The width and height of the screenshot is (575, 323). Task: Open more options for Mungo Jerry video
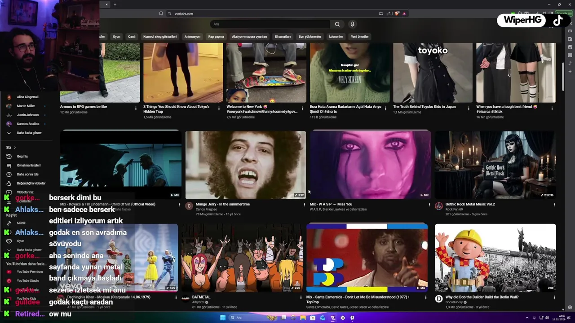pyautogui.click(x=304, y=205)
